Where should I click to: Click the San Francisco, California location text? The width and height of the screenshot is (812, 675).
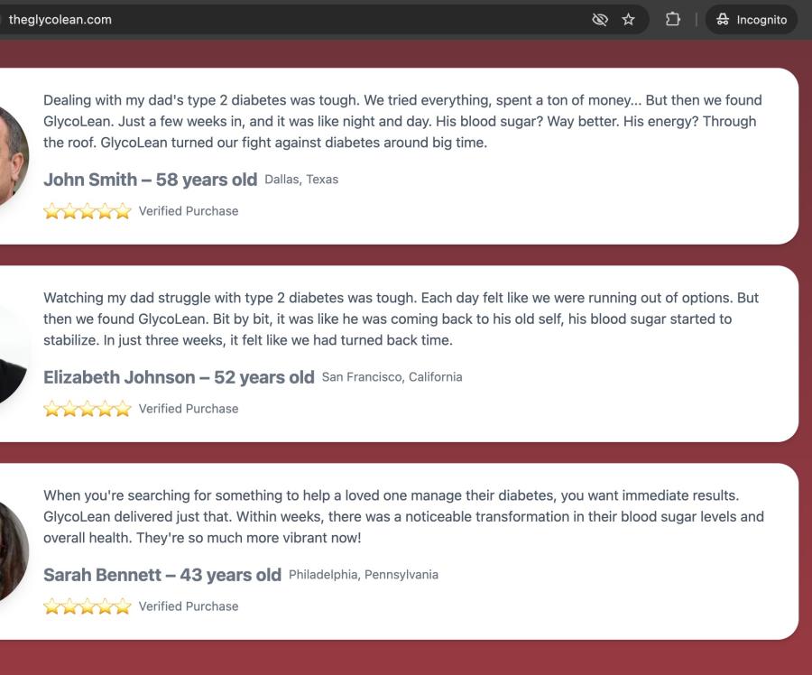coord(392,377)
